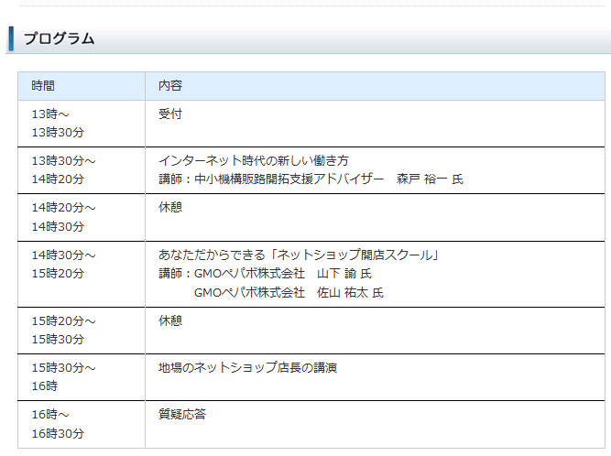
Task: Click 地場のネットショップ店長の講演 text
Action: 247,367
